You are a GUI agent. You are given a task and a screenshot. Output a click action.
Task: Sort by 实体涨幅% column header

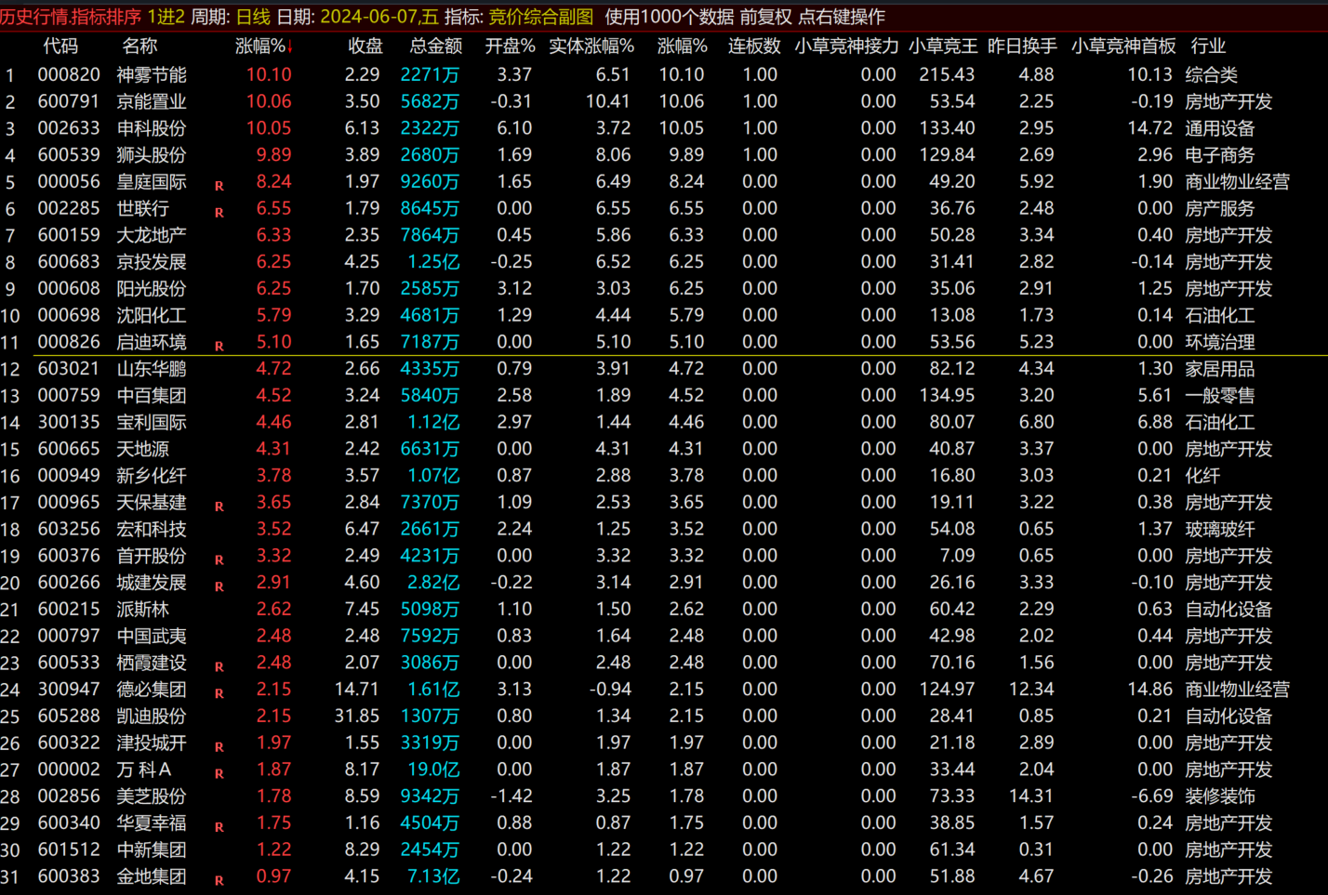pyautogui.click(x=591, y=46)
